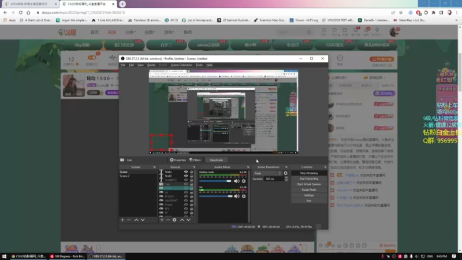This screenshot has width=462, height=260.
Task: Toggle visibility of the Text1 source
Action: 186,172
